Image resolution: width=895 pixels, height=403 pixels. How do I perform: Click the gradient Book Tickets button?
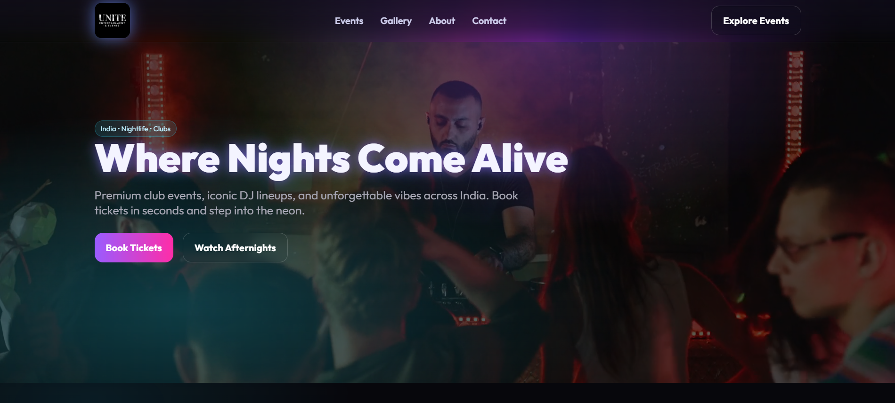pos(134,248)
